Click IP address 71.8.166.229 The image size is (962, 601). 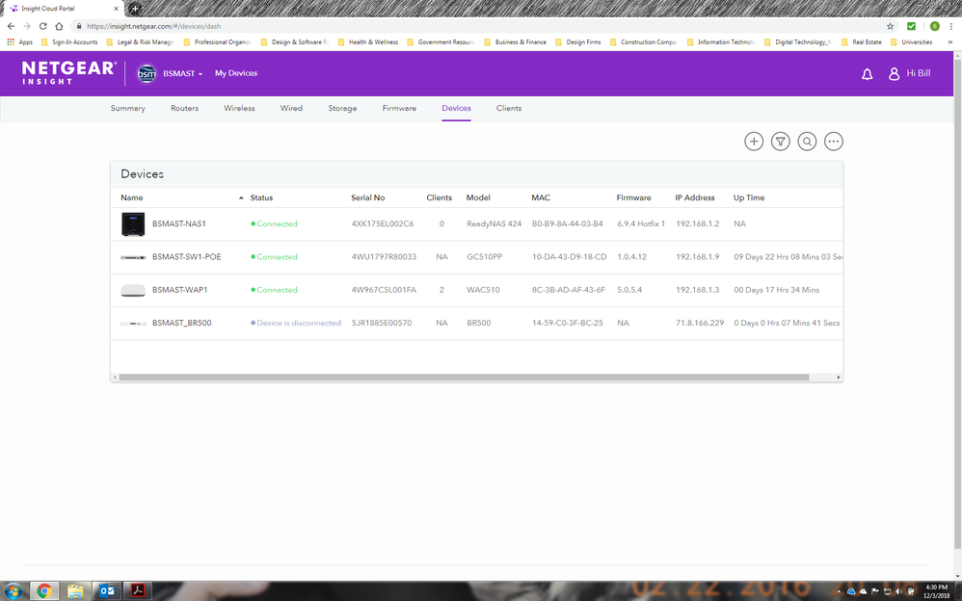pyautogui.click(x=700, y=324)
